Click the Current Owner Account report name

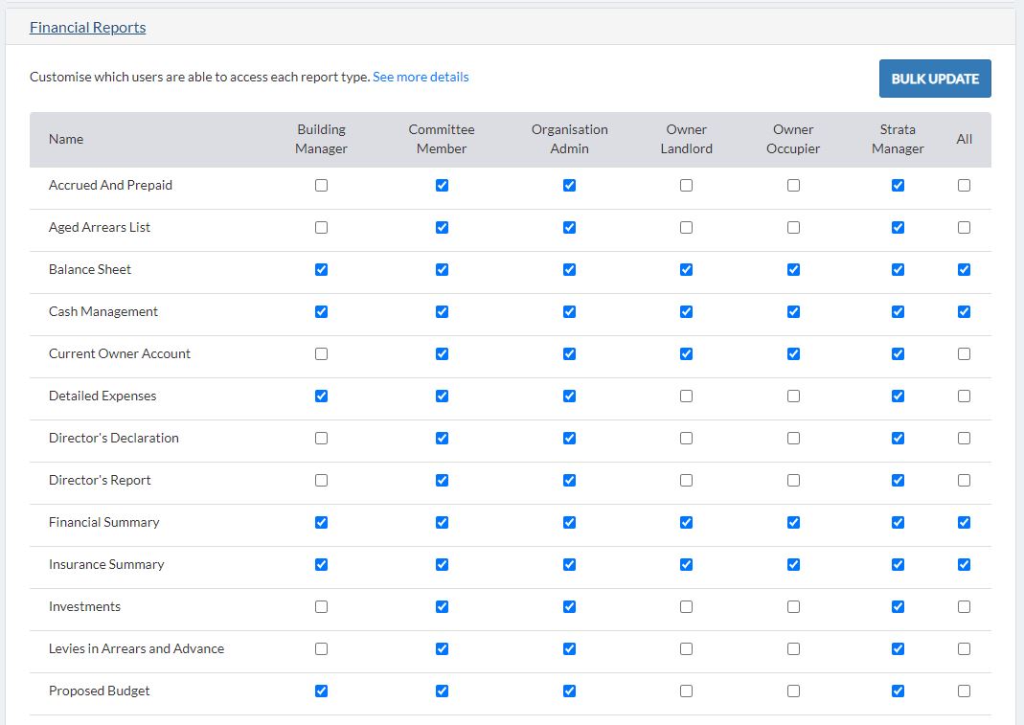click(120, 354)
